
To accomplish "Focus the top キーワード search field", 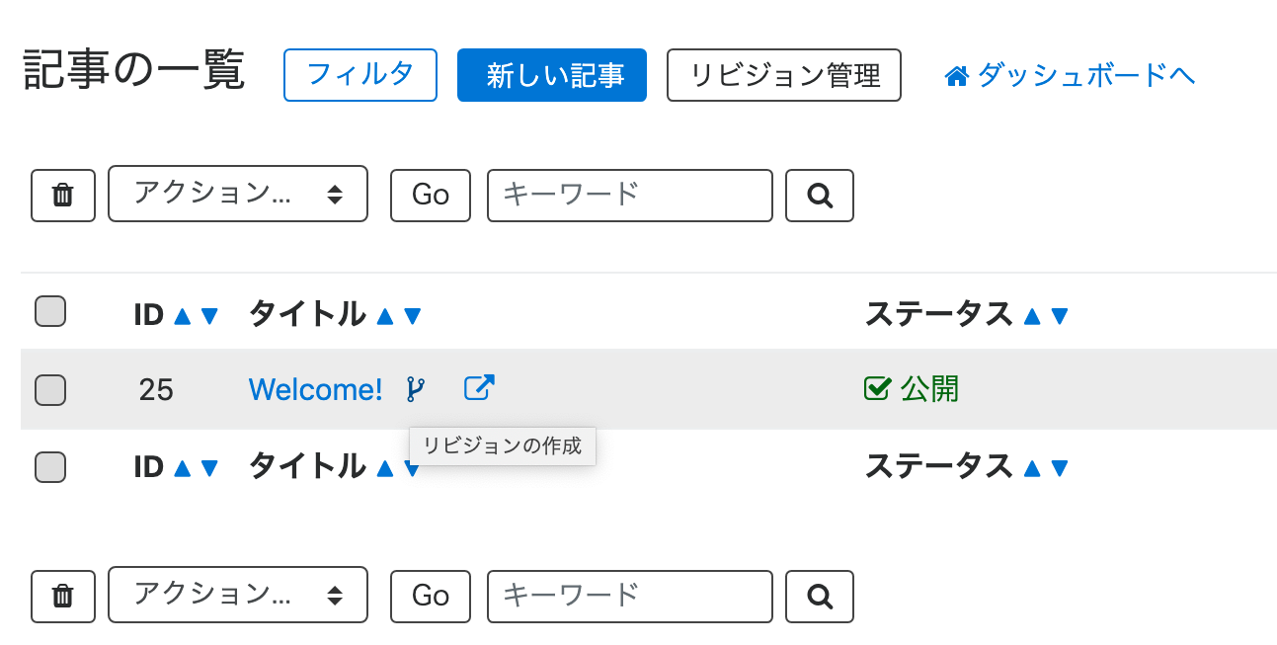I will (x=630, y=196).
